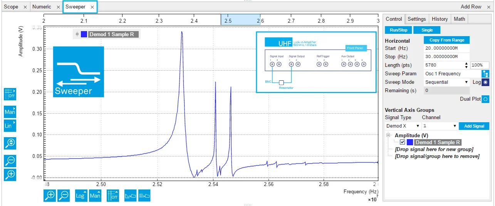This screenshot has width=495, height=206.
Task: Close the Numeric tab
Action: (x=58, y=7)
